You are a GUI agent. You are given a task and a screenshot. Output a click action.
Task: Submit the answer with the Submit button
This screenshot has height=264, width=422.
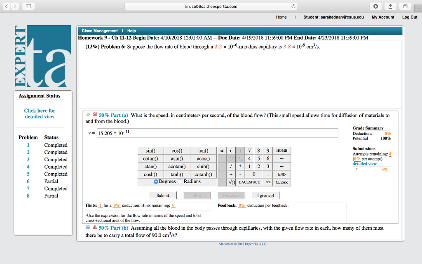(x=162, y=195)
